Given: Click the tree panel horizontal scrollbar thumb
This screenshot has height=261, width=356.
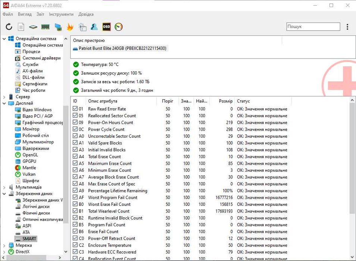Looking at the screenshot, I should coord(26,258).
